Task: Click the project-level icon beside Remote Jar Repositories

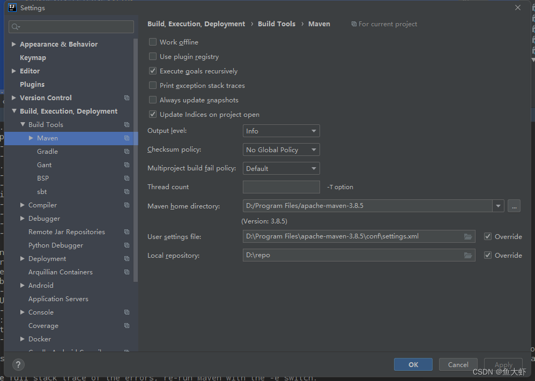Action: pyautogui.click(x=127, y=232)
